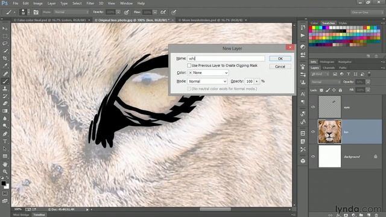Hide the lion layer
Screen dimensions: 386x217
click(313, 131)
